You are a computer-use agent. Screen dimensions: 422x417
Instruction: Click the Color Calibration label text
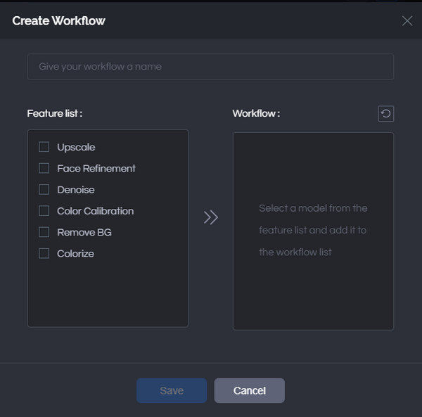pyautogui.click(x=95, y=211)
